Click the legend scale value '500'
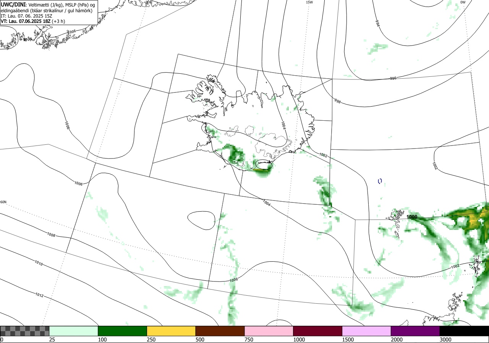 [200, 340]
